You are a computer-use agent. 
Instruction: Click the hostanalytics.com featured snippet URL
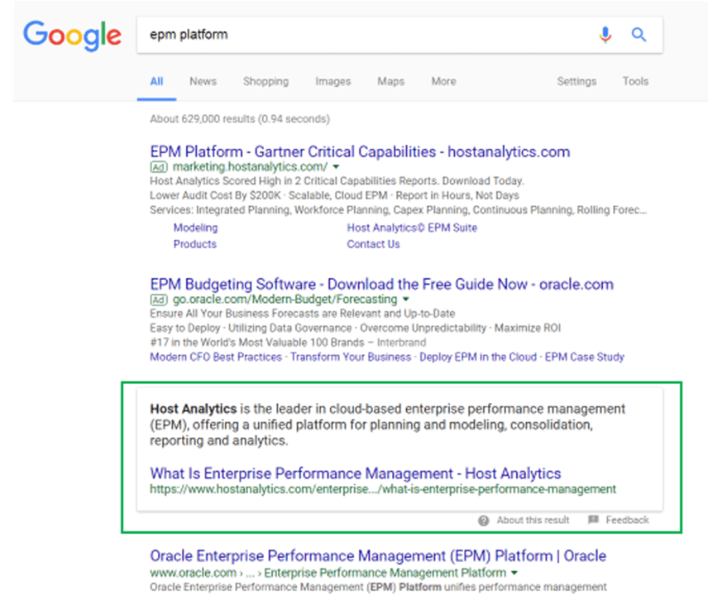click(x=383, y=489)
